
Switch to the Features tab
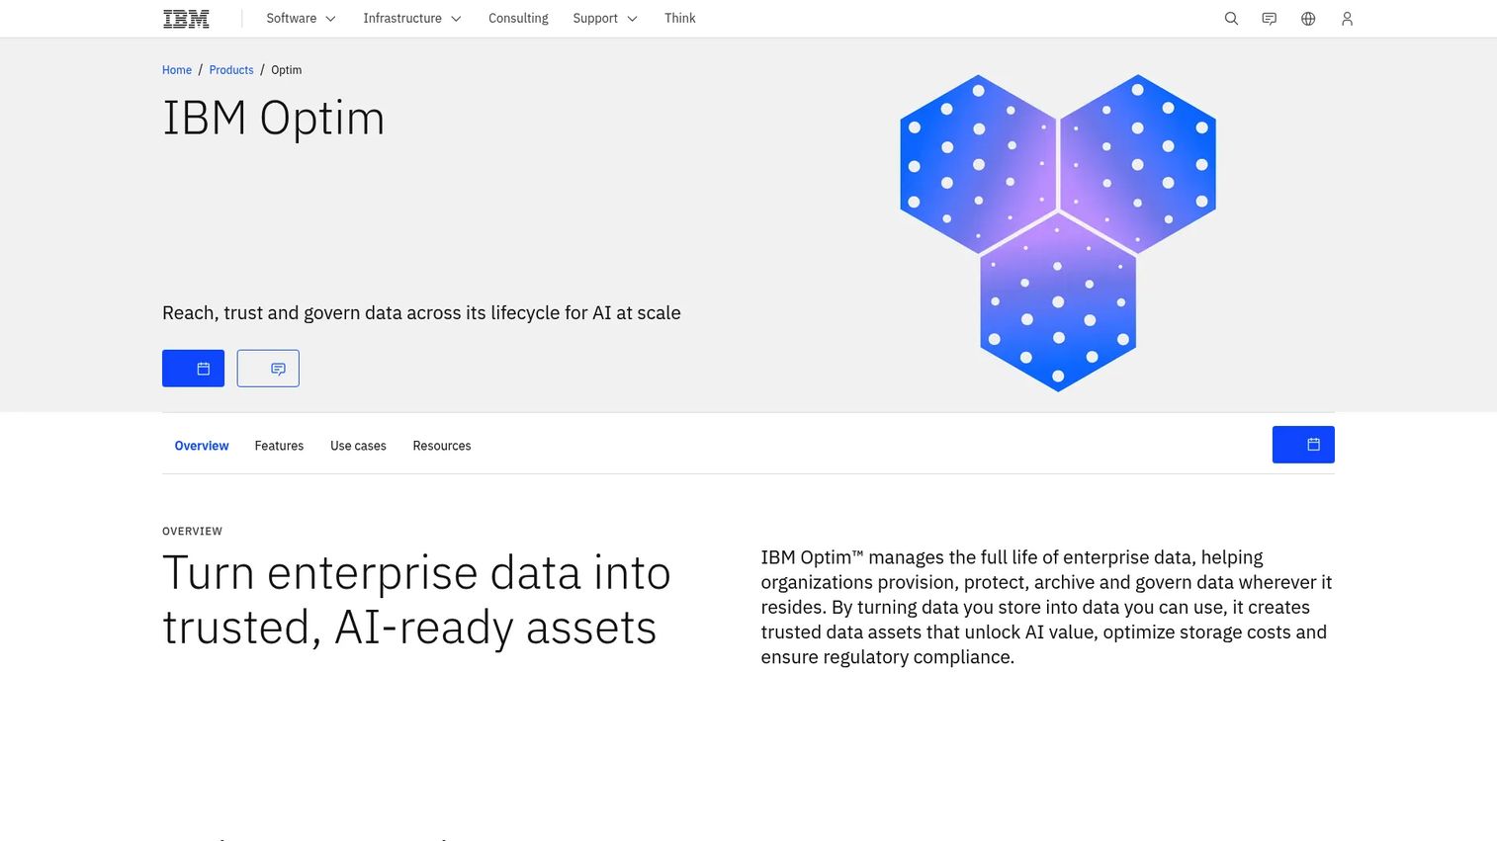tap(279, 446)
